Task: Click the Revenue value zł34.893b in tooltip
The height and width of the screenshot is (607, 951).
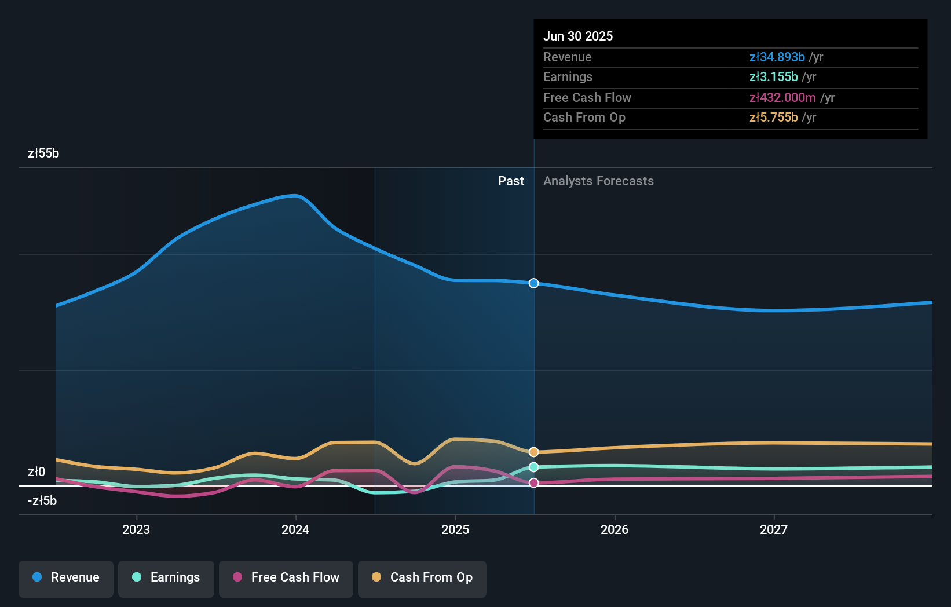Action: tap(777, 57)
